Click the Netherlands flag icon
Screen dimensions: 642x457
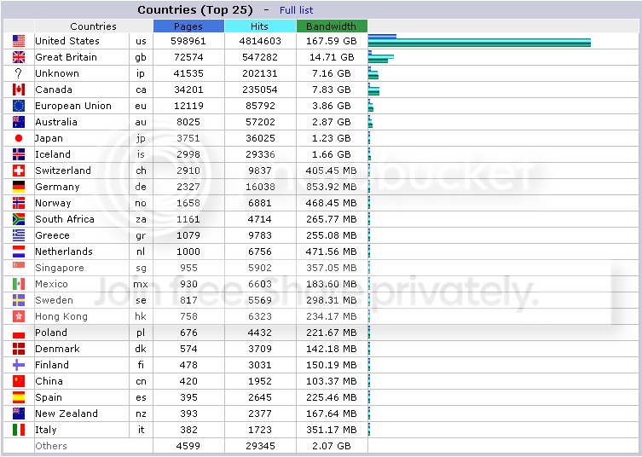point(19,252)
